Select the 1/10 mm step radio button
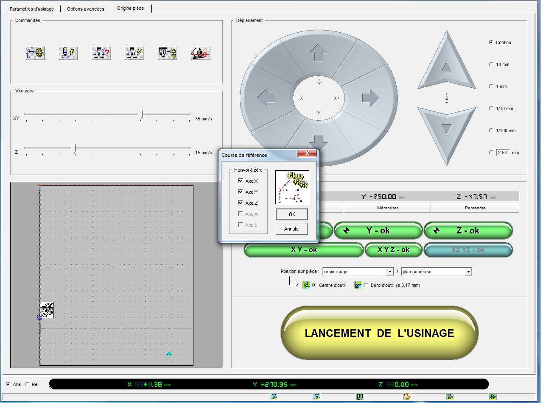The height and width of the screenshot is (403, 543). 491,108
